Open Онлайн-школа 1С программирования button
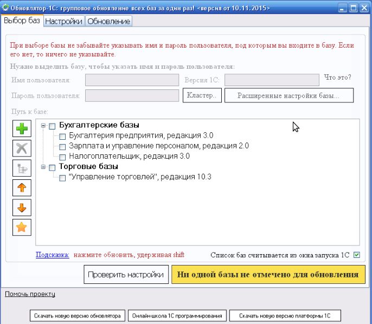 tap(177, 316)
